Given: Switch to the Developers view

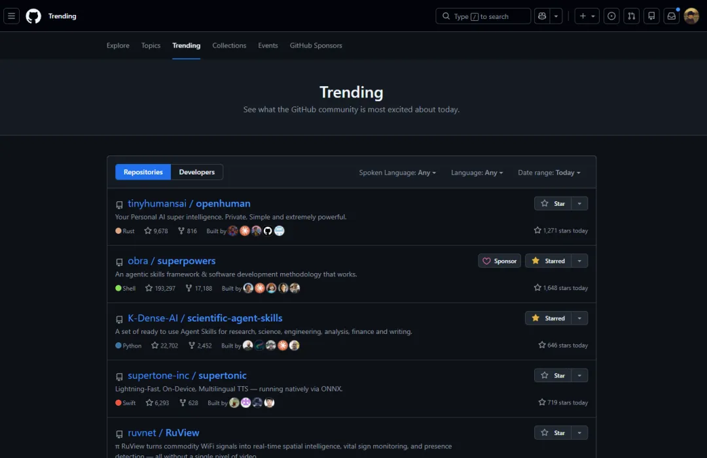Looking at the screenshot, I should [196, 172].
